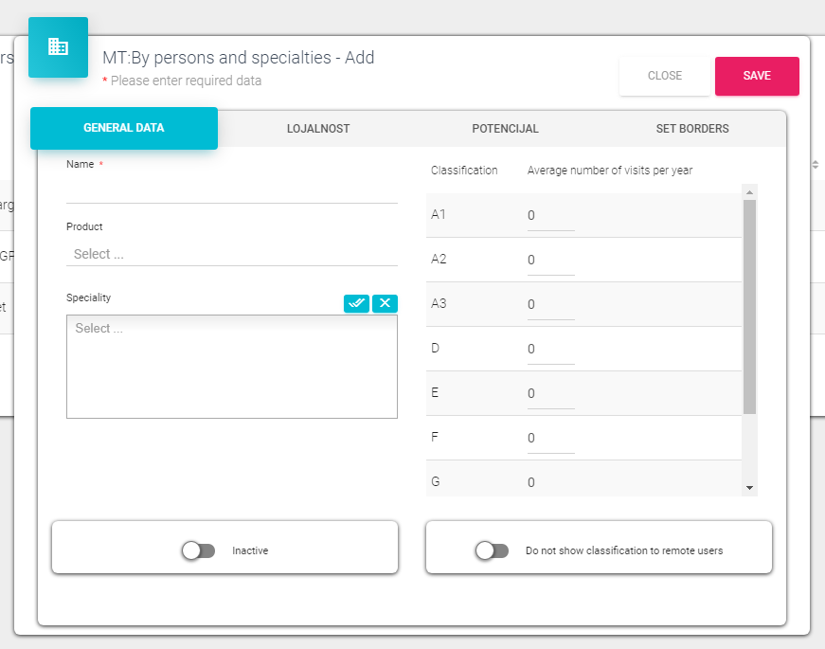Click the A1 average visits field
The image size is (825, 649).
(x=550, y=216)
